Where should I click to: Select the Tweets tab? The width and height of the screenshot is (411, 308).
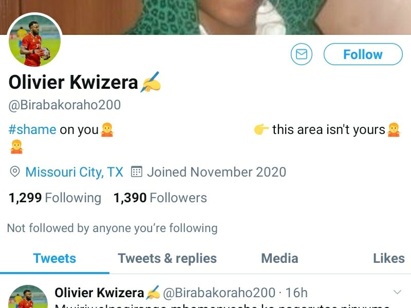pos(54,258)
